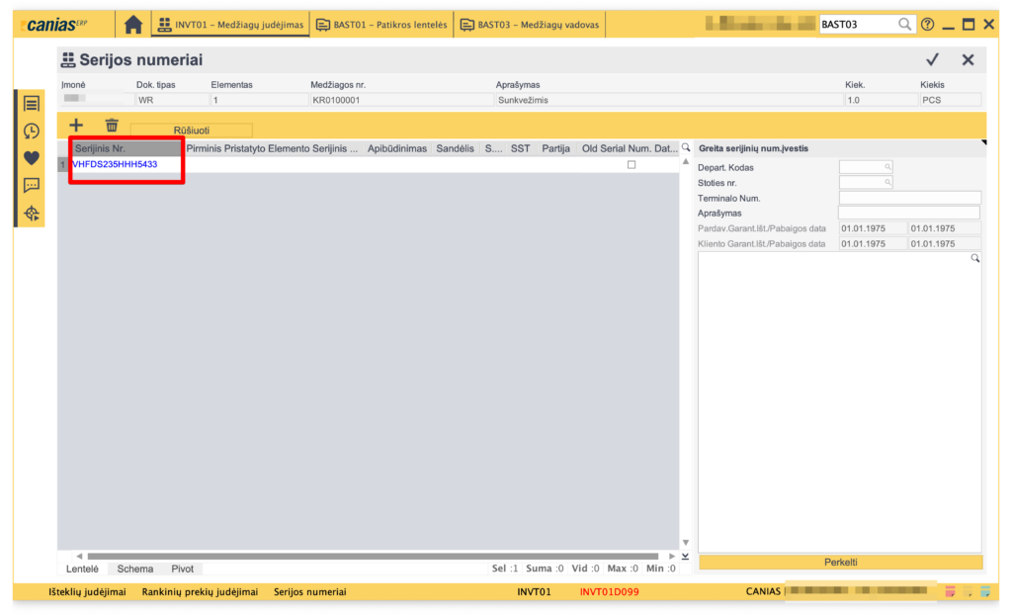Click the help question mark icon
1012x615 pixels.
tap(927, 25)
